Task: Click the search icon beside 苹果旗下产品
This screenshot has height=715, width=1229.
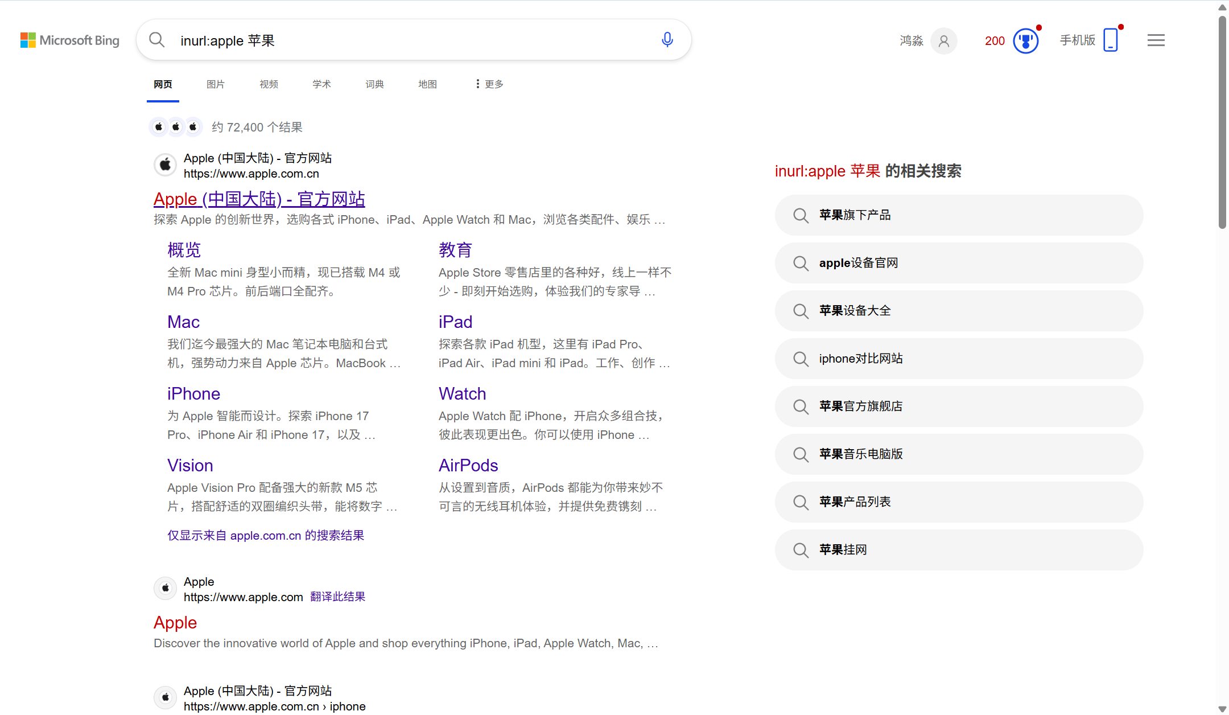Action: (x=801, y=216)
